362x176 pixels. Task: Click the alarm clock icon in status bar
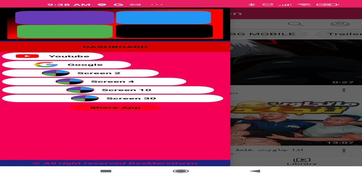[x=267, y=4]
